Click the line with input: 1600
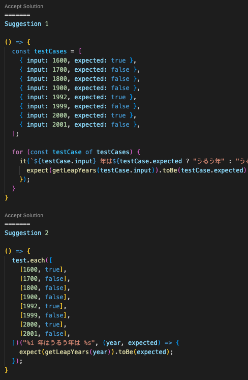Viewport: 248px width, 380px height. [x=78, y=61]
